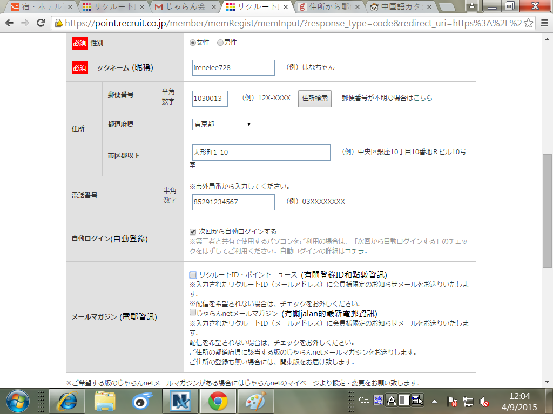553x414 pixels.
Task: Click the page vertical scrollbar thumb
Action: [547, 211]
